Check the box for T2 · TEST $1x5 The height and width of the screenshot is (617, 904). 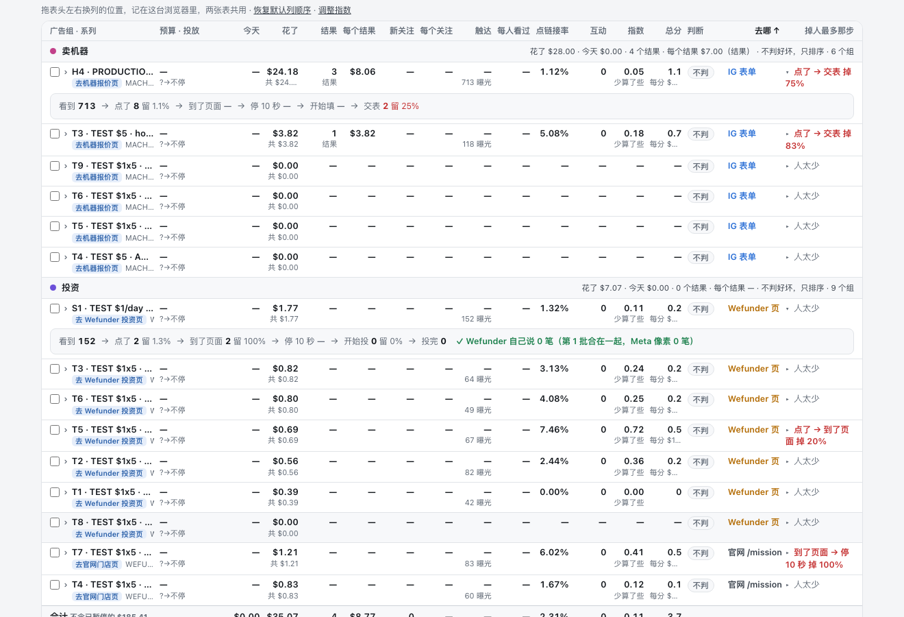55,461
